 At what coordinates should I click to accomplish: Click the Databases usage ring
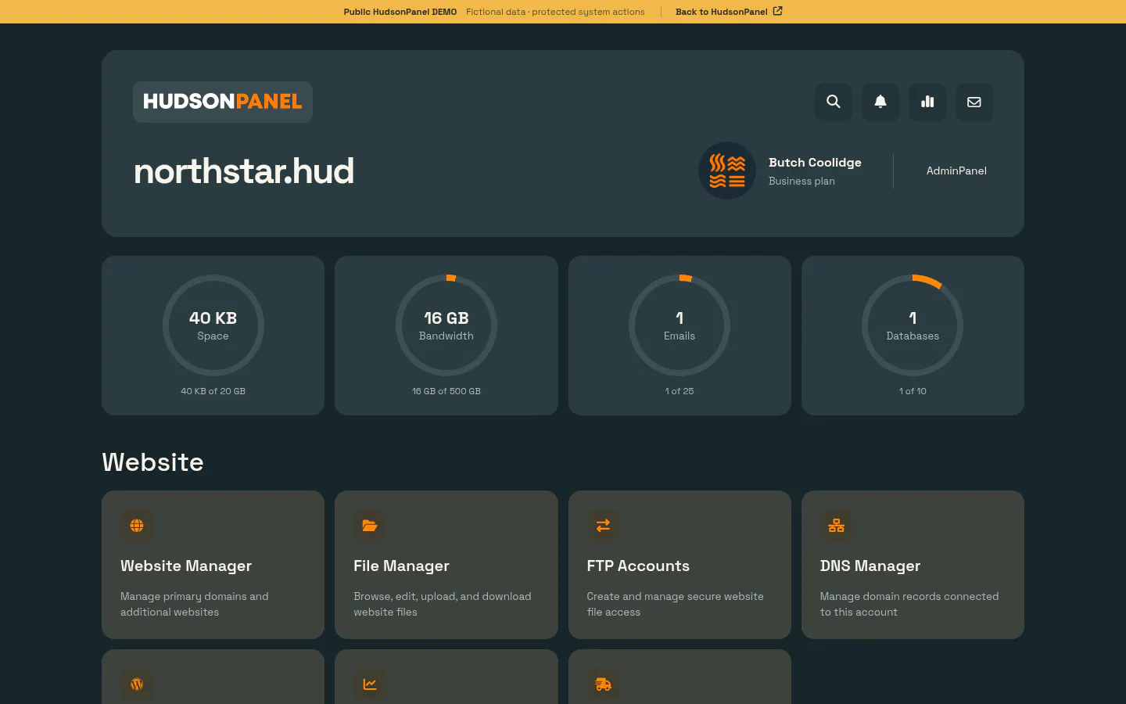point(913,325)
